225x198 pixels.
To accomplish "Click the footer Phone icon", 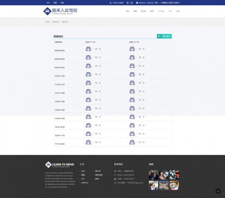I will click(115, 175).
